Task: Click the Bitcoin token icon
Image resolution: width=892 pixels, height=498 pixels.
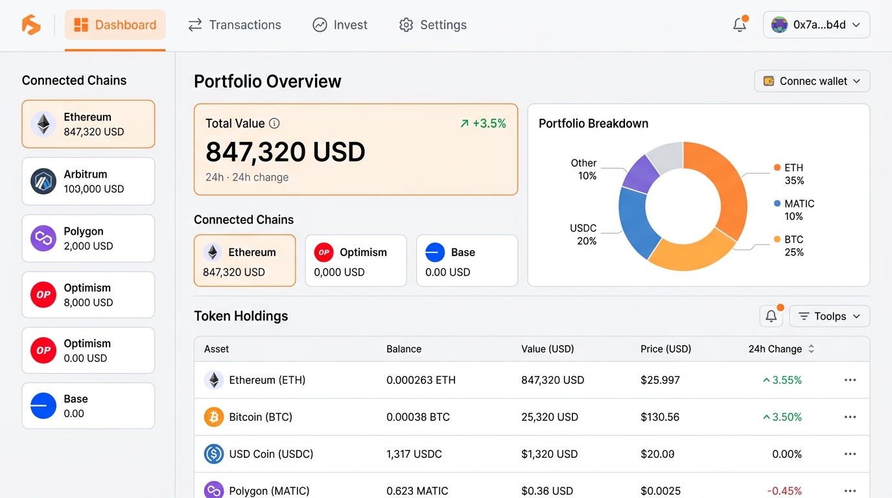Action: [x=214, y=417]
